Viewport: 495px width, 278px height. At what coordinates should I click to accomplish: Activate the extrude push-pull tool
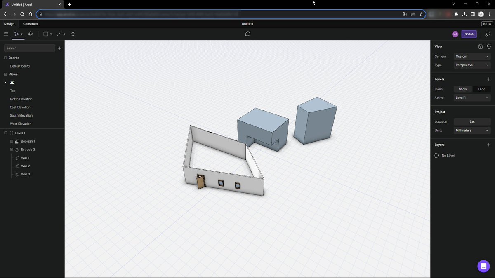coord(73,34)
